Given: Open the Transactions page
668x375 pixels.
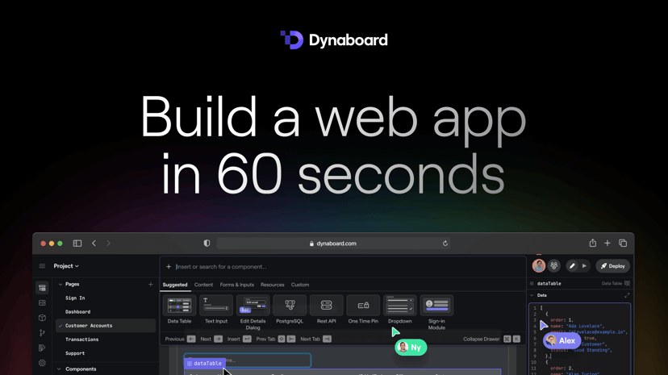Looking at the screenshot, I should pyautogui.click(x=81, y=340).
